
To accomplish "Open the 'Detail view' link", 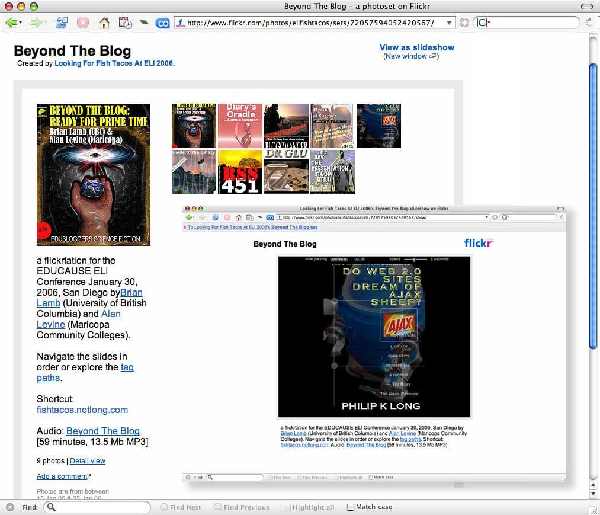I will [87, 461].
